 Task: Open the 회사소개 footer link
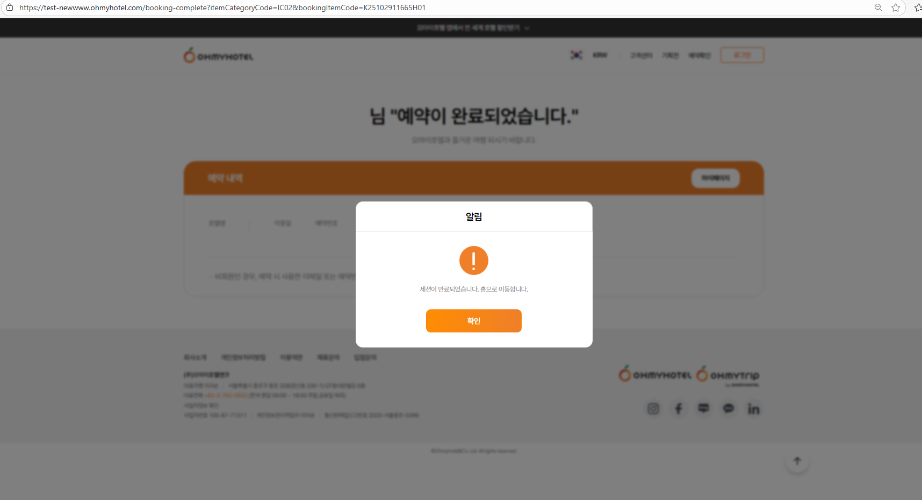coord(195,357)
